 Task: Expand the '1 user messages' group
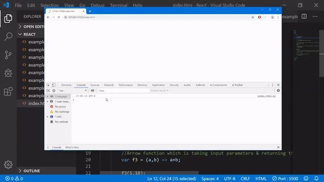(47, 102)
